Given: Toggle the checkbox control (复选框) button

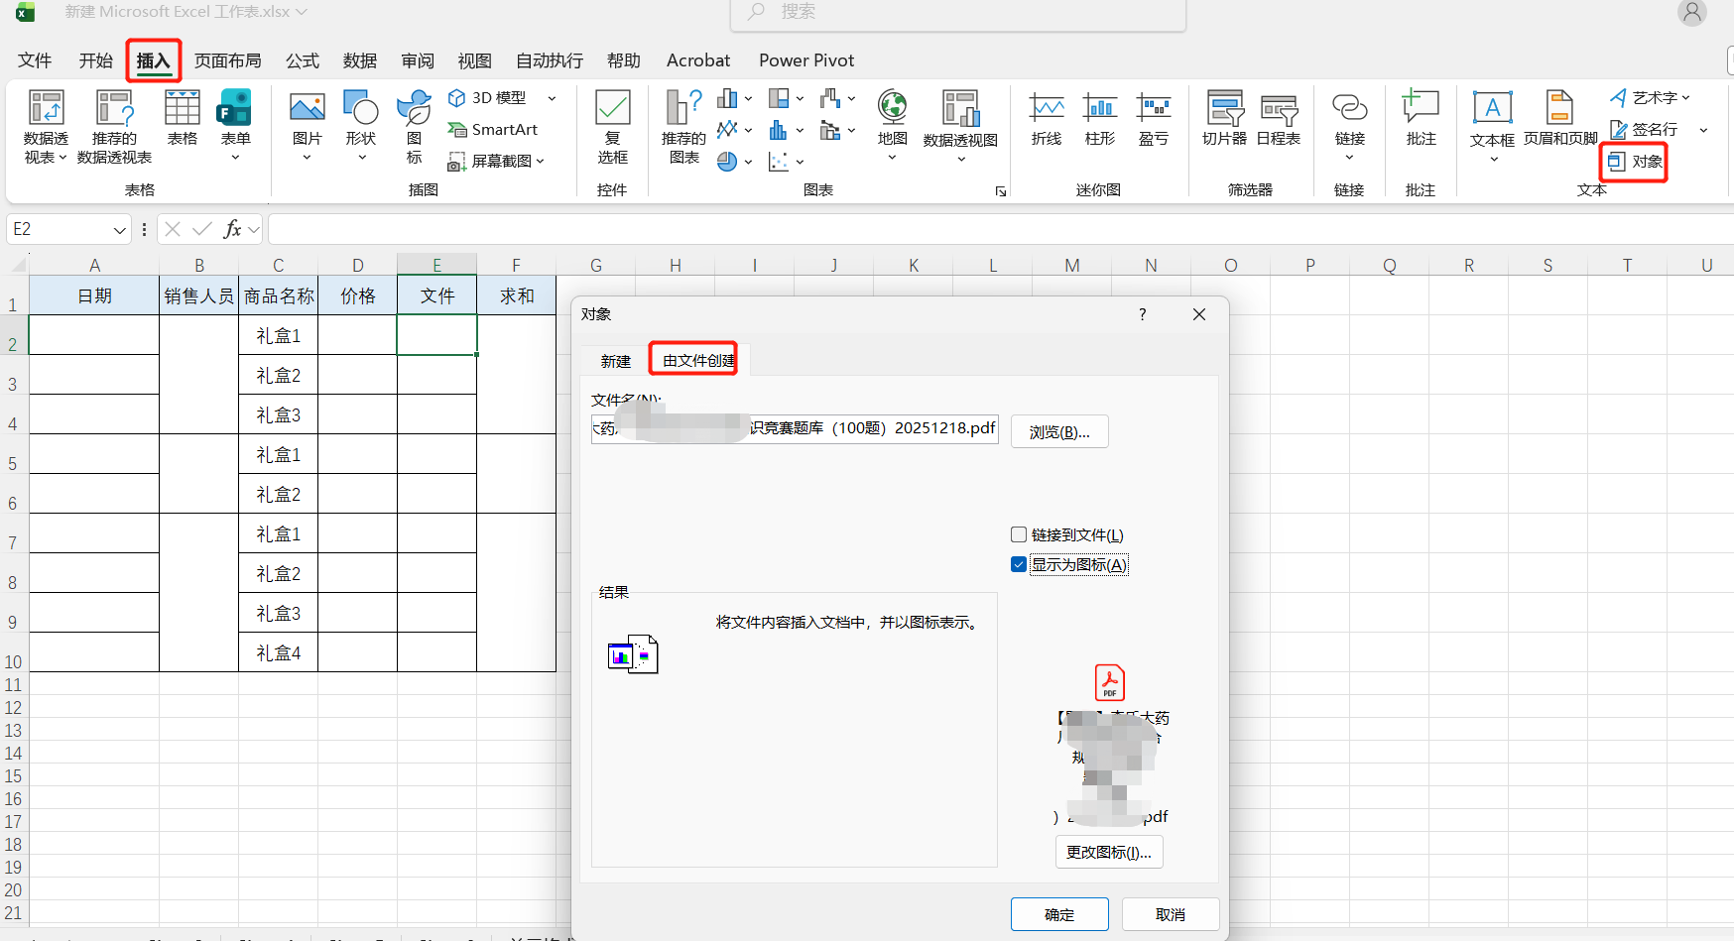Looking at the screenshot, I should click(612, 126).
